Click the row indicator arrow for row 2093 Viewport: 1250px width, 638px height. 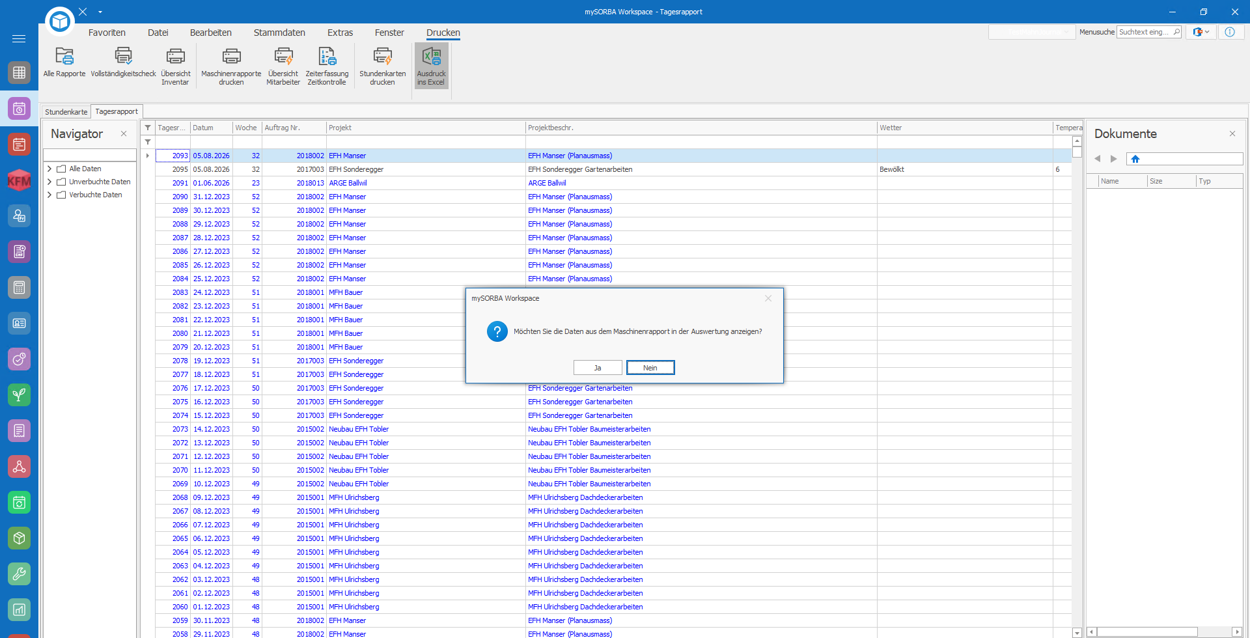point(148,156)
